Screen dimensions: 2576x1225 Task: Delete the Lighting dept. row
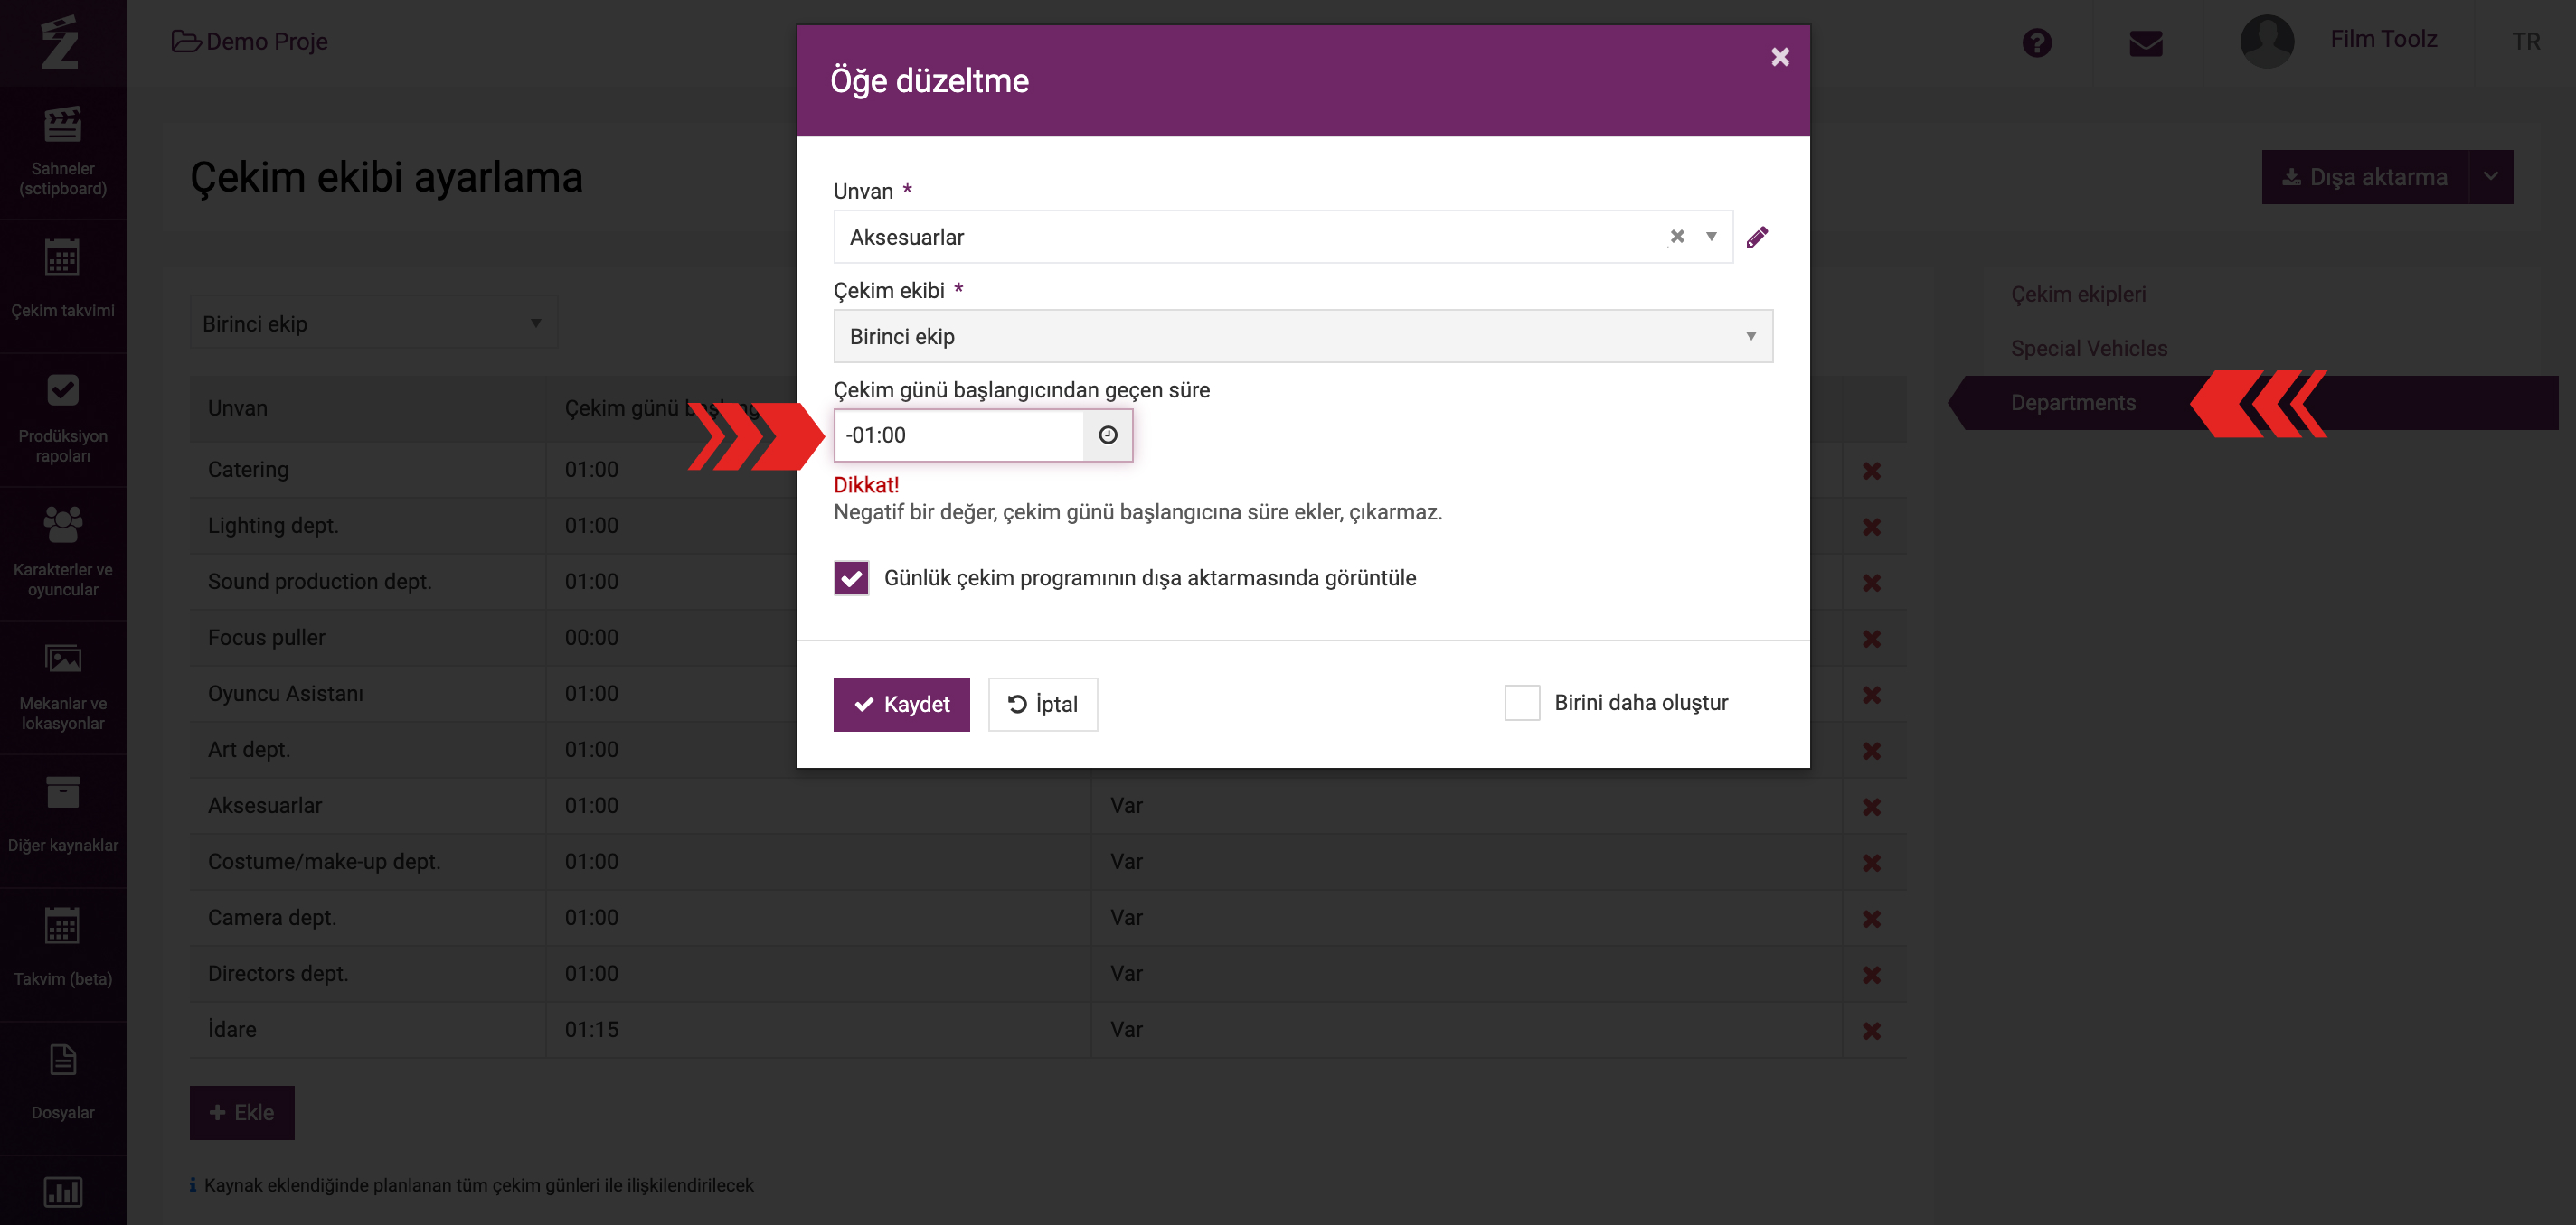coord(1872,527)
